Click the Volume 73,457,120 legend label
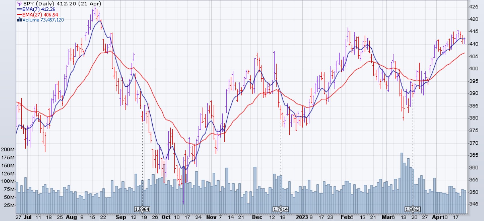Screen dimensions: 484x221 point(43,20)
